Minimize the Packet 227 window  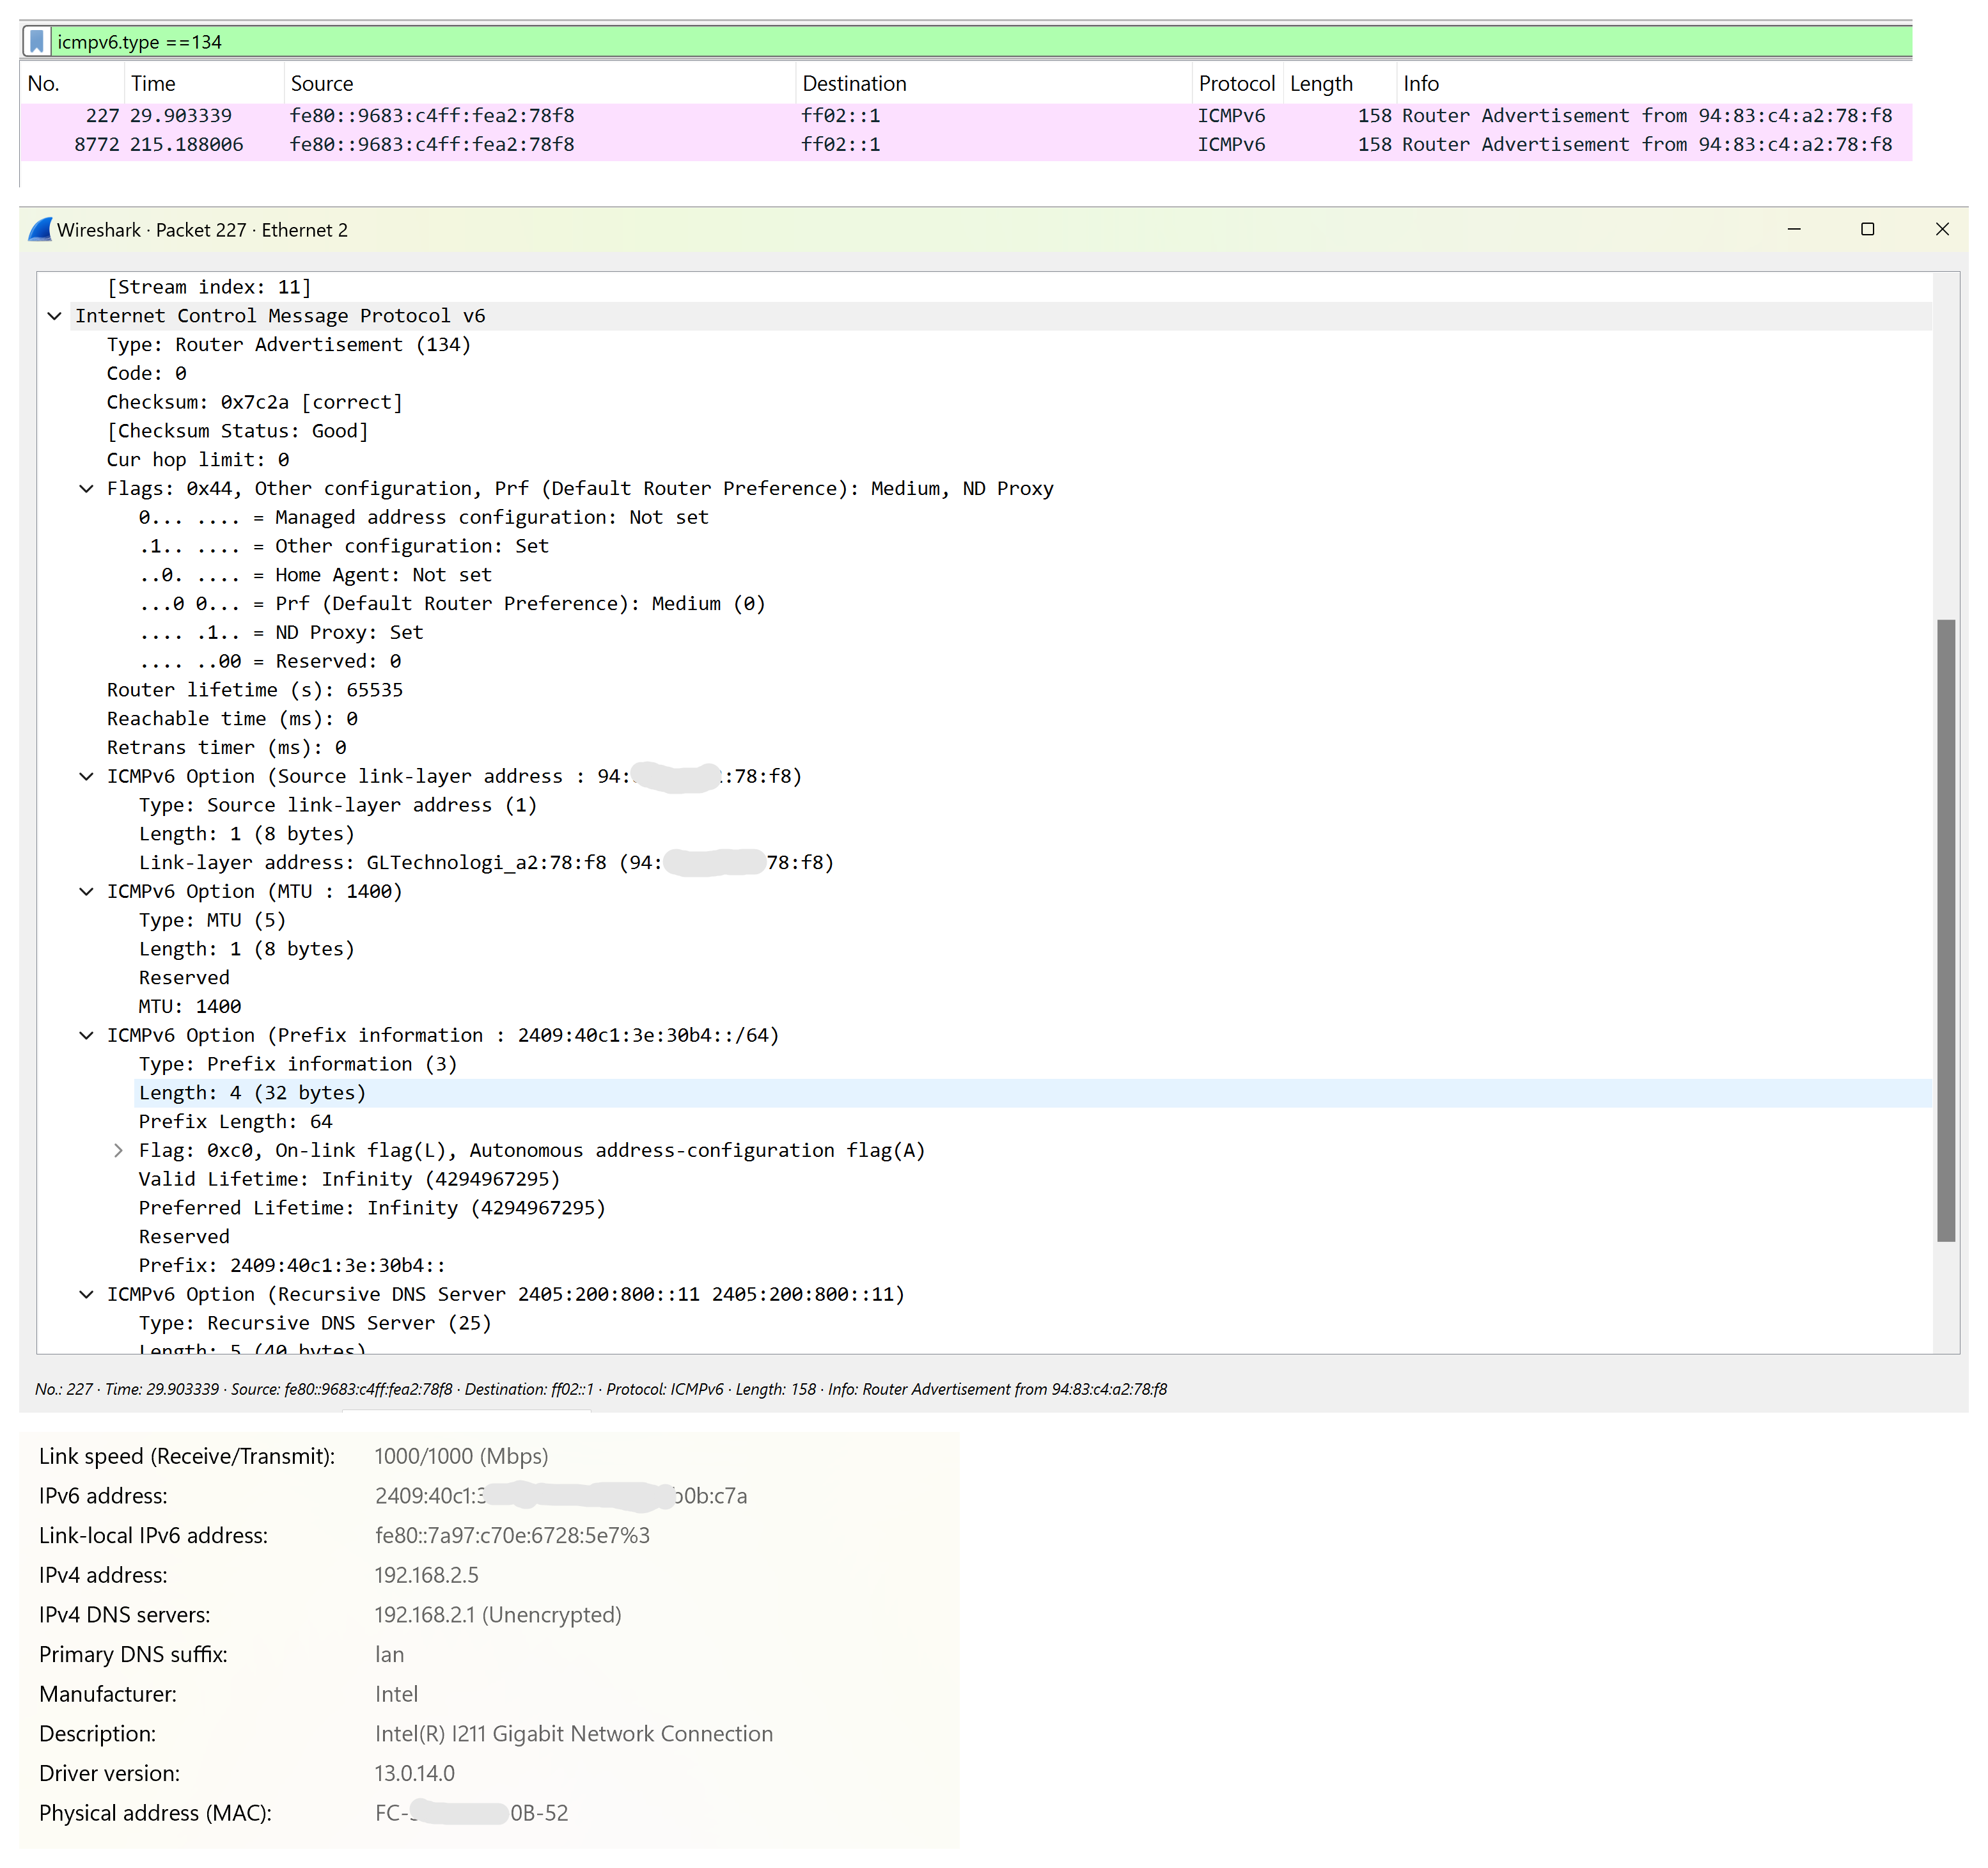1794,229
